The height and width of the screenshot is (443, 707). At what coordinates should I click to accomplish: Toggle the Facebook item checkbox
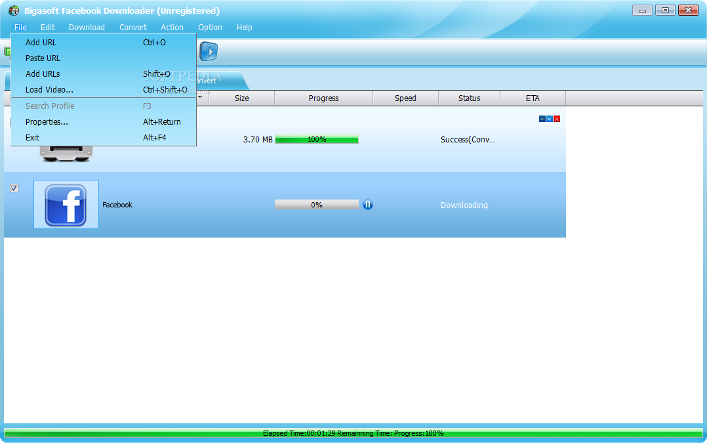(14, 188)
